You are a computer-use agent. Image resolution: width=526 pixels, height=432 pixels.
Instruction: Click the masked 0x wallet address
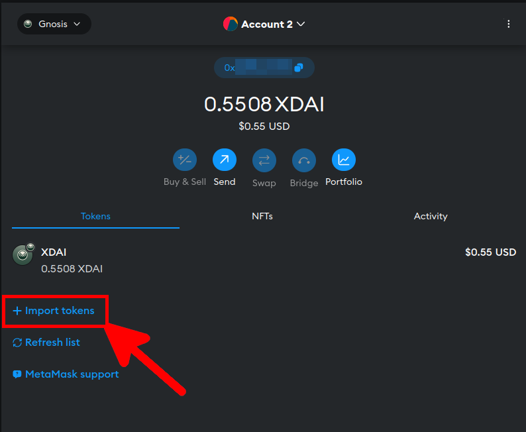[x=258, y=68]
